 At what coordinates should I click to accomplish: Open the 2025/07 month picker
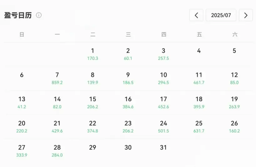pos(221,15)
